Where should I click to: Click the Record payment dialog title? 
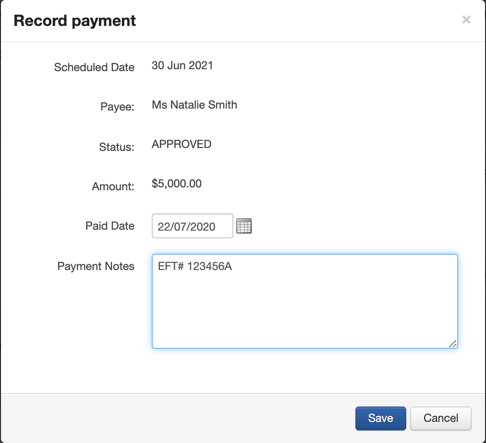pyautogui.click(x=74, y=21)
